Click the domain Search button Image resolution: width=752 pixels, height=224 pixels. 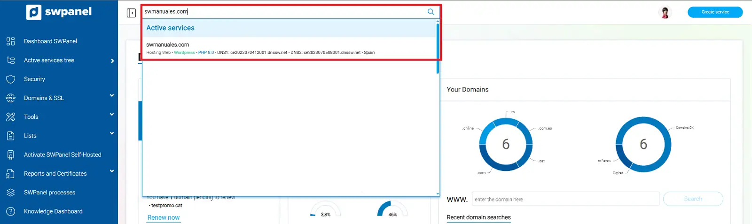693,199
